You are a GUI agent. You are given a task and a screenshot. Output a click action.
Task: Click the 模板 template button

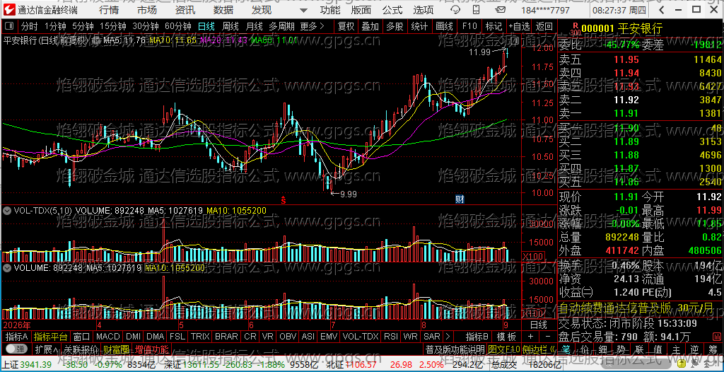click(x=506, y=336)
